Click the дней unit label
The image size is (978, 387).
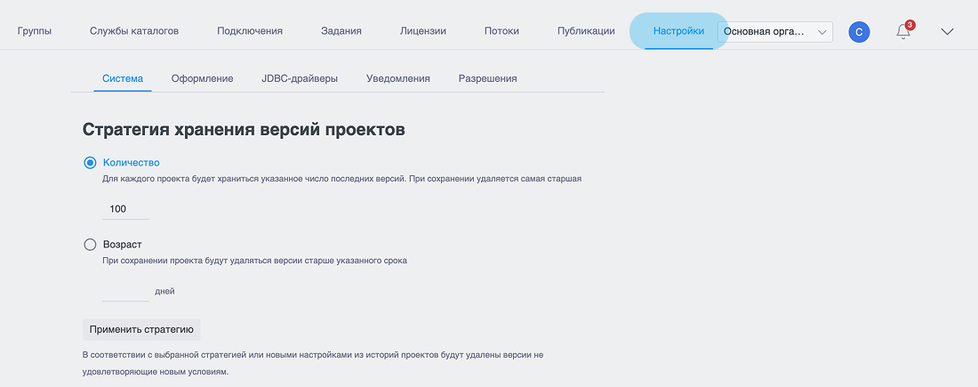164,291
